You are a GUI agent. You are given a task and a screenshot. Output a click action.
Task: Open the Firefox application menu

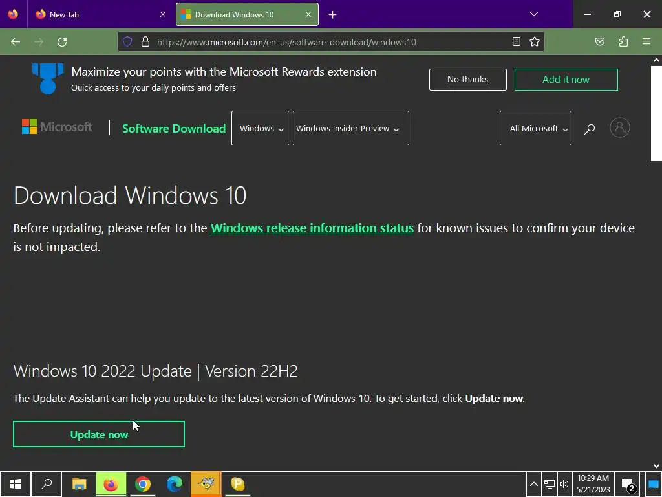click(646, 41)
